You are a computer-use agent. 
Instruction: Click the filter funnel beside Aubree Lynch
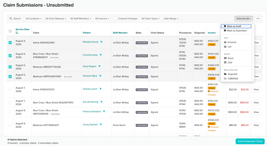[101, 89]
